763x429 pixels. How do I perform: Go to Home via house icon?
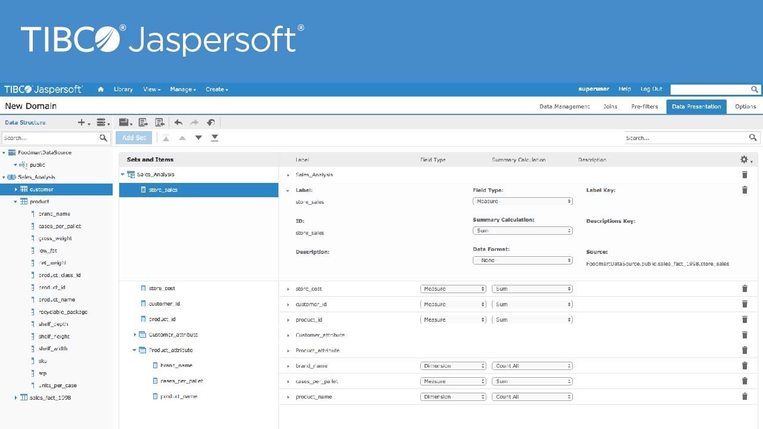pyautogui.click(x=101, y=89)
